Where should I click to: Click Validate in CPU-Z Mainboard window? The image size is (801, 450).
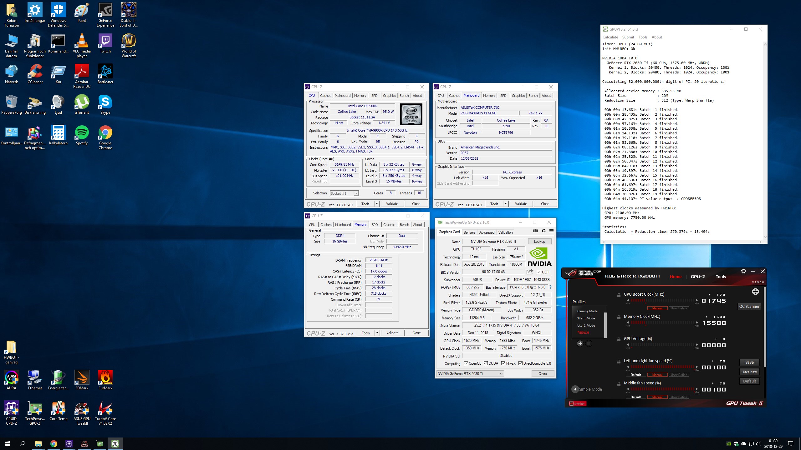pyautogui.click(x=521, y=204)
